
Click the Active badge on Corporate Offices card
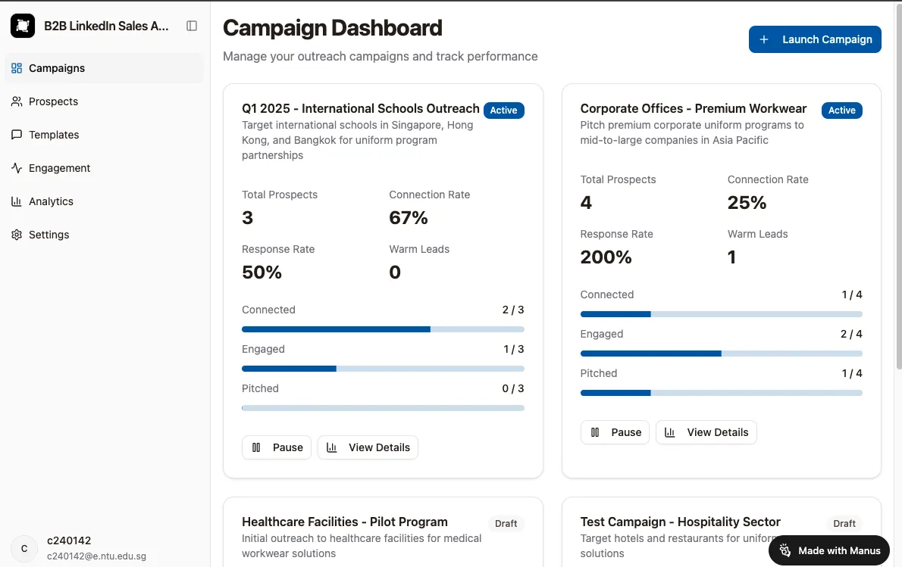(x=841, y=111)
